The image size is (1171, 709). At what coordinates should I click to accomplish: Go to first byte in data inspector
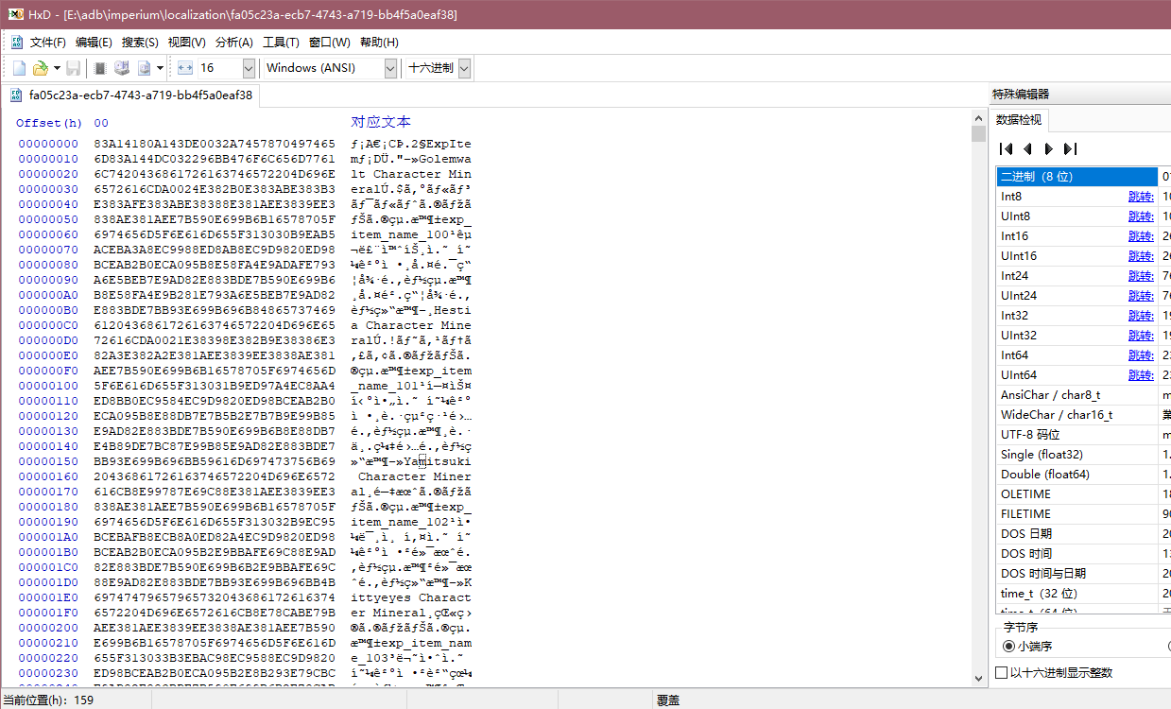pos(1007,148)
